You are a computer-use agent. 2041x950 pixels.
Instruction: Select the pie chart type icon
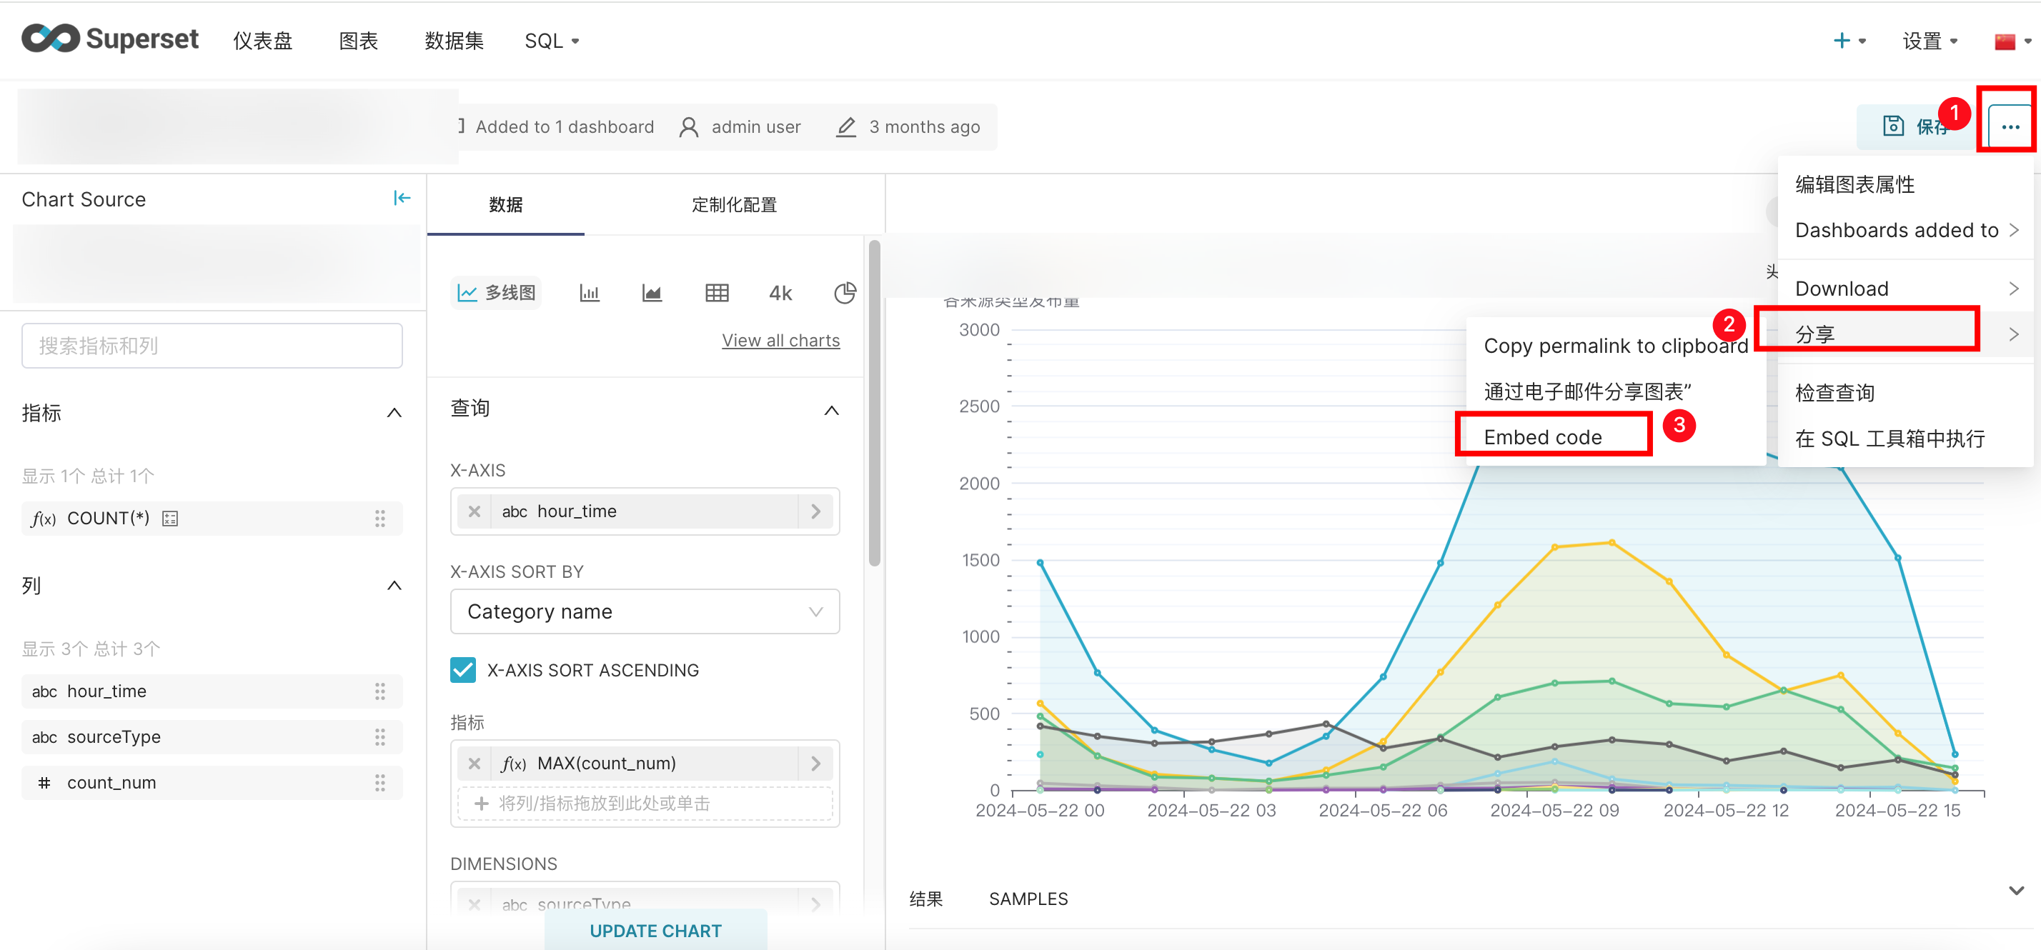click(x=845, y=293)
